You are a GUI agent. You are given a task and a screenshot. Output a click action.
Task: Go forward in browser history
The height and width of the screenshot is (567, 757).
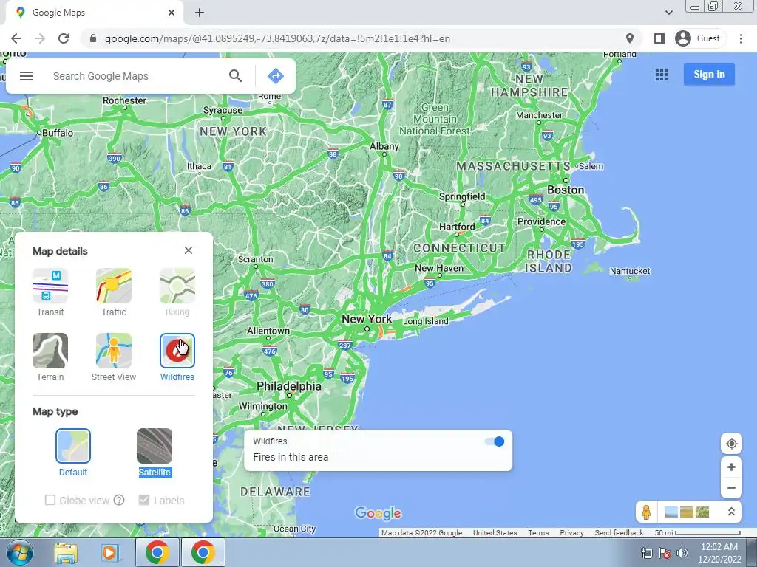40,38
